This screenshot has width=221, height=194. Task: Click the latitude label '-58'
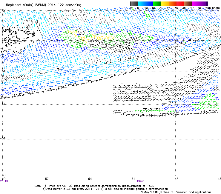[x=3, y=138]
